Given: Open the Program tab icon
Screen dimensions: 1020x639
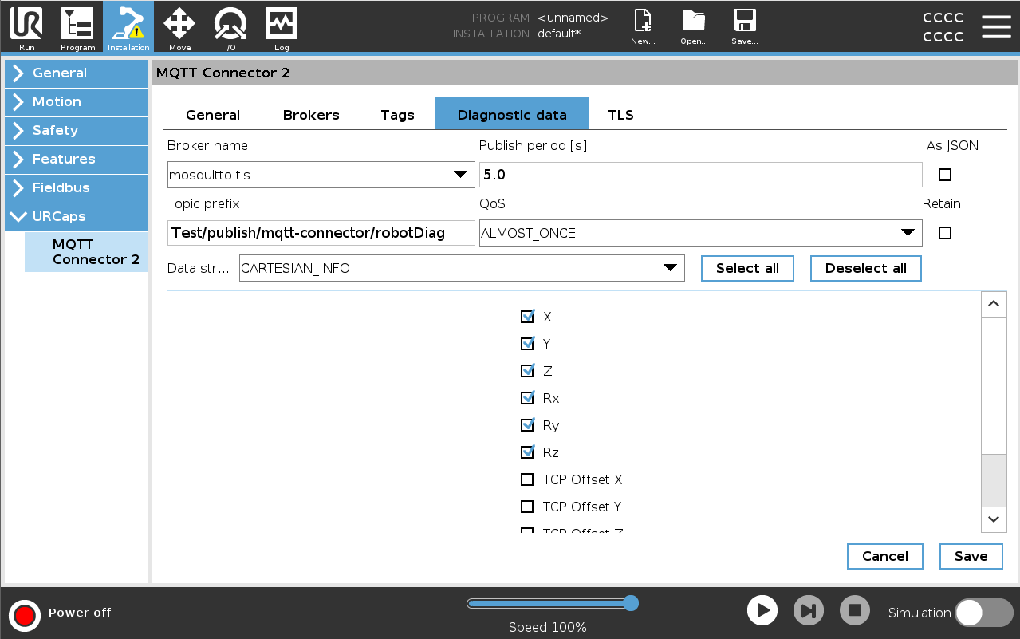Looking at the screenshot, I should click(77, 26).
